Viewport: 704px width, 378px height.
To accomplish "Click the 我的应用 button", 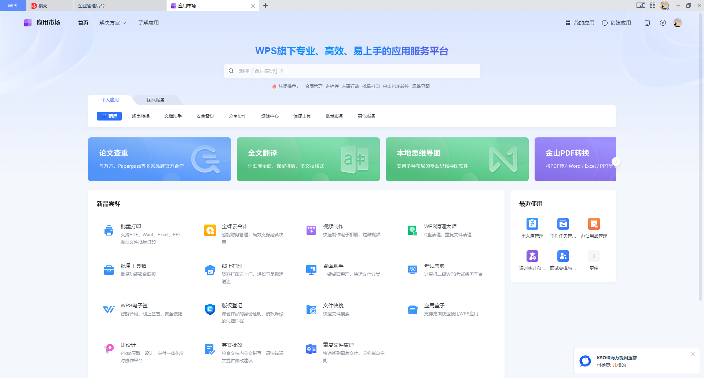I will pos(580,23).
